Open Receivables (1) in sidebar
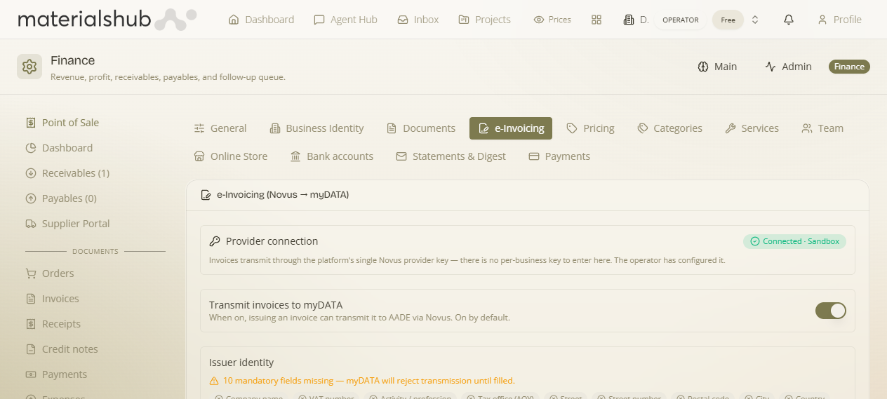 pos(67,173)
